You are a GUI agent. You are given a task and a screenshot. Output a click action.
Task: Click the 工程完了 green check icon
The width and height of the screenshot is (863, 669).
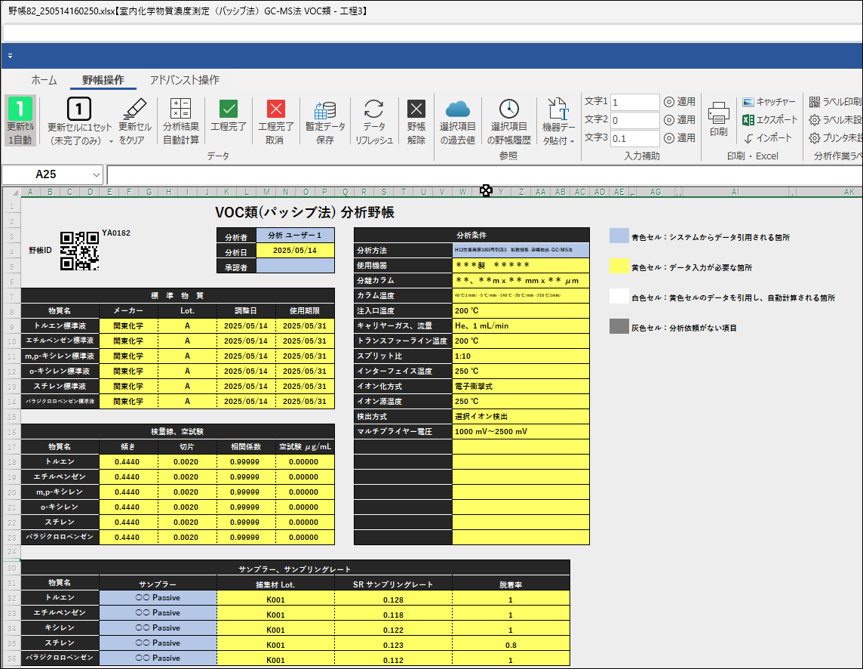coord(229,109)
